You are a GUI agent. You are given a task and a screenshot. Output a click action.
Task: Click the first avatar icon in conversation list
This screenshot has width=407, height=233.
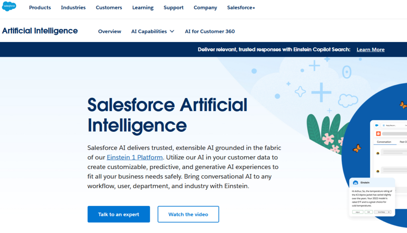tap(378, 153)
